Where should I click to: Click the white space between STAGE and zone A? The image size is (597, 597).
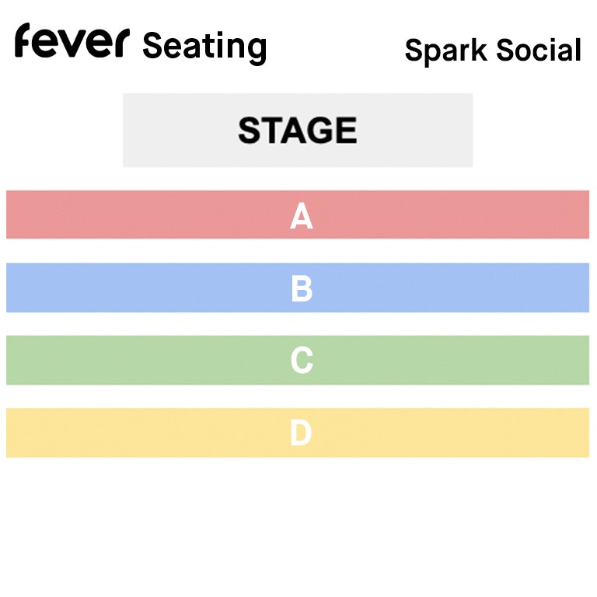point(298,179)
